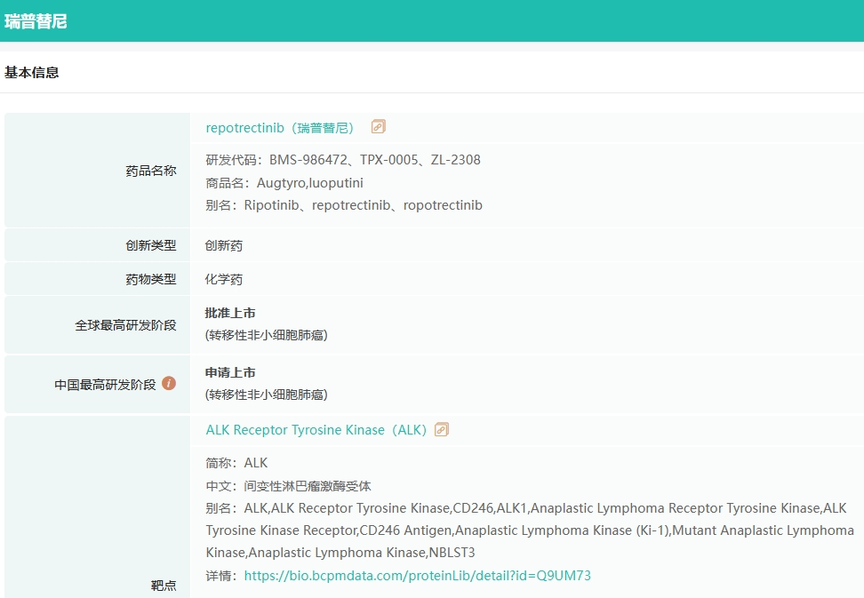Click the 研发代码 line with BMS-986472
The image size is (864, 598).
pos(343,160)
